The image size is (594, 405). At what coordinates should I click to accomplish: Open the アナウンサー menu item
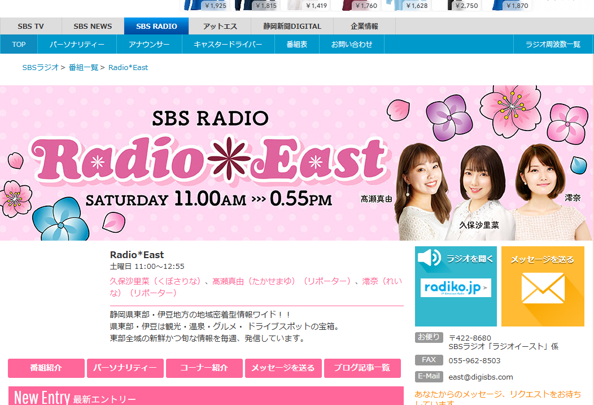click(x=149, y=44)
